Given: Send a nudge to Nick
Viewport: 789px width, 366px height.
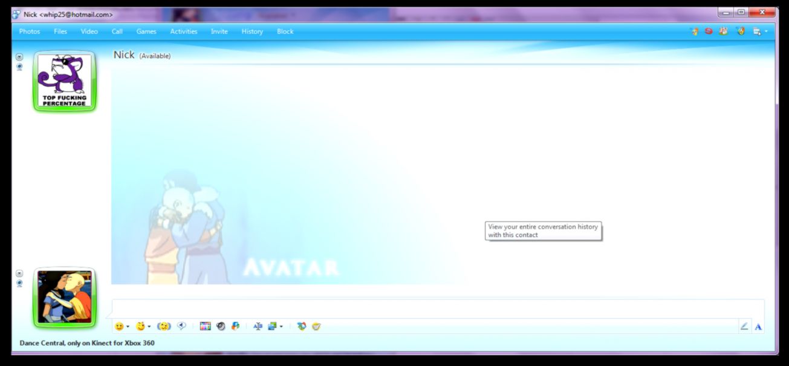Looking at the screenshot, I should [164, 325].
